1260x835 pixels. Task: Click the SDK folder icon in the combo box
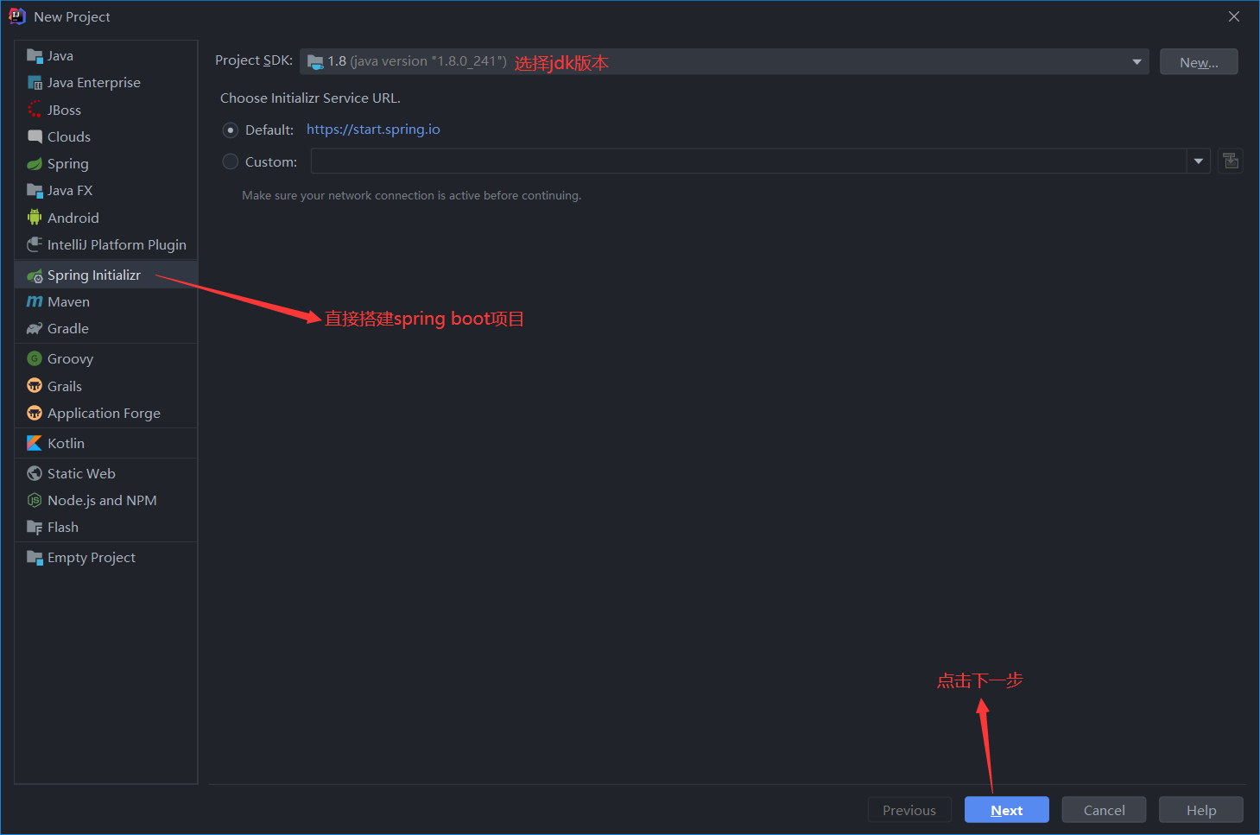pos(315,61)
